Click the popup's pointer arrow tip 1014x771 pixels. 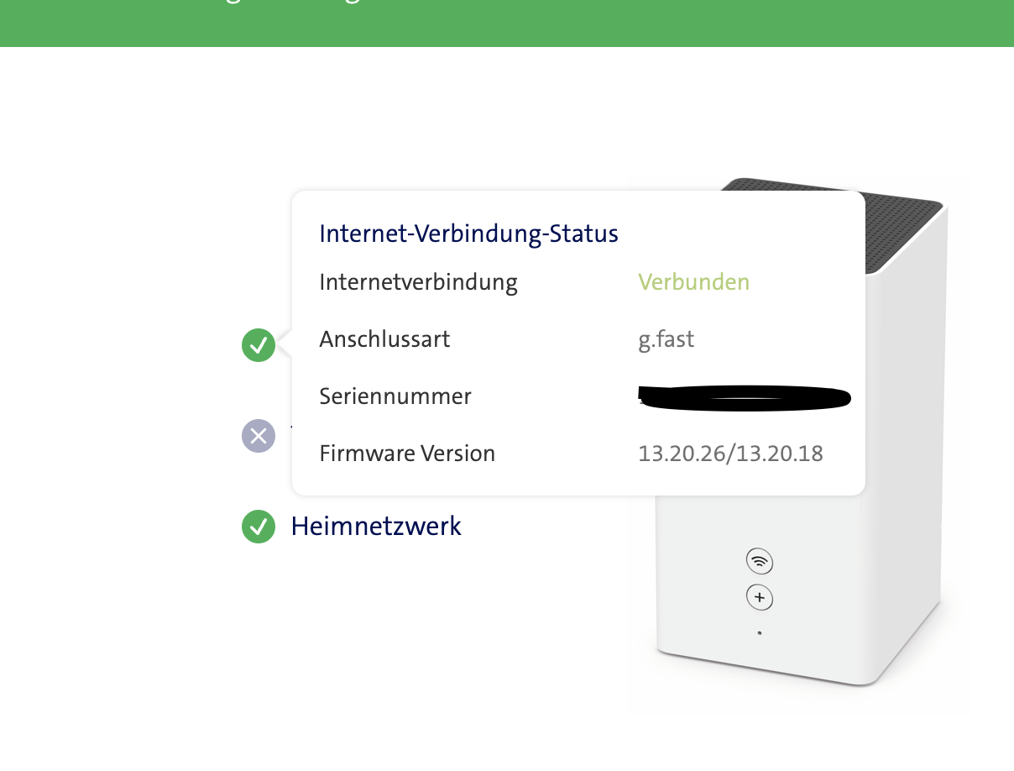click(280, 345)
